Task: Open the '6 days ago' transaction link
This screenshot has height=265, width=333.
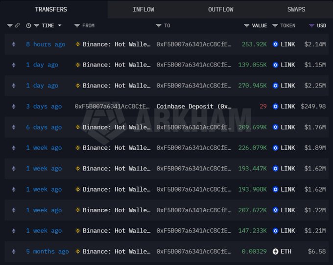Action: click(44, 127)
